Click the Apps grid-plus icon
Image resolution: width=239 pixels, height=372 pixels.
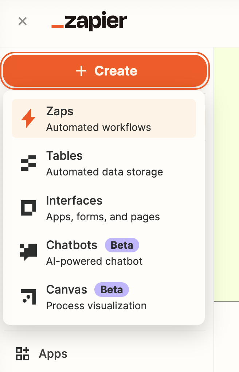click(23, 354)
